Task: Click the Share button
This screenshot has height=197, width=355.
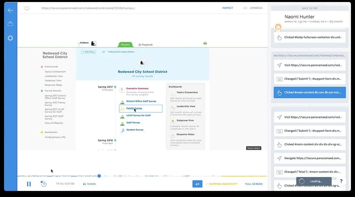Action: tap(89, 184)
